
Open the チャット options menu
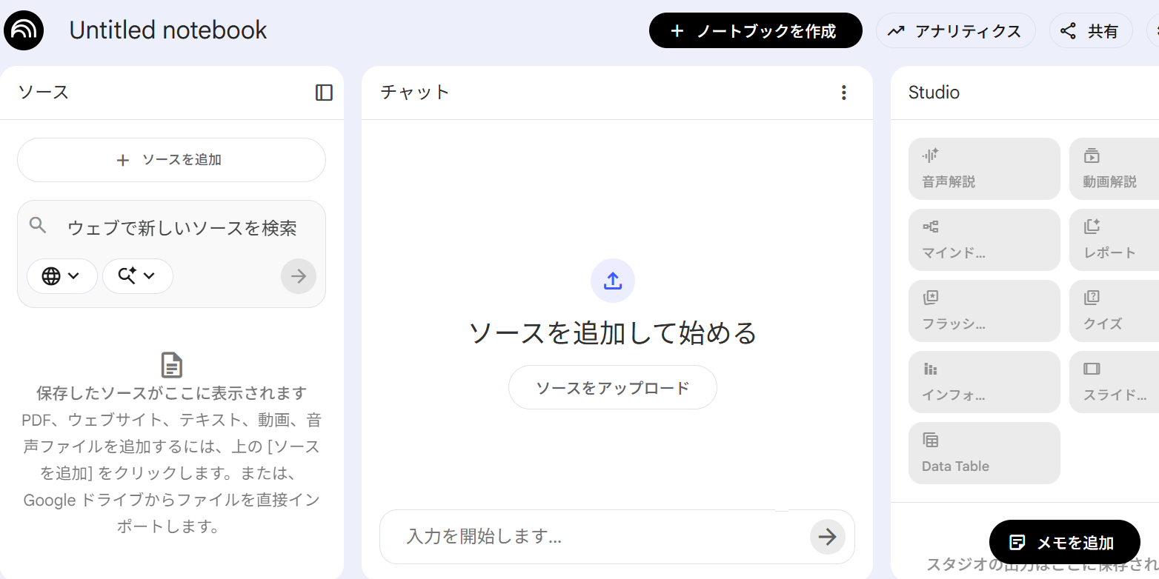coord(843,92)
